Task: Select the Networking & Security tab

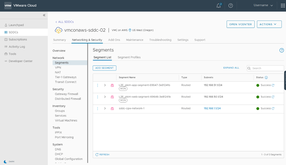Action: click(x=87, y=40)
